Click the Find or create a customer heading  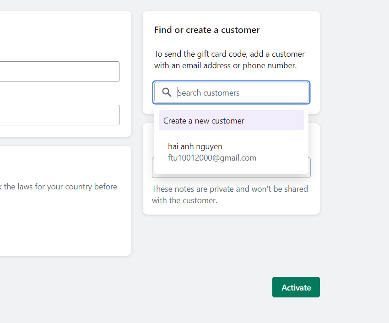click(x=207, y=30)
